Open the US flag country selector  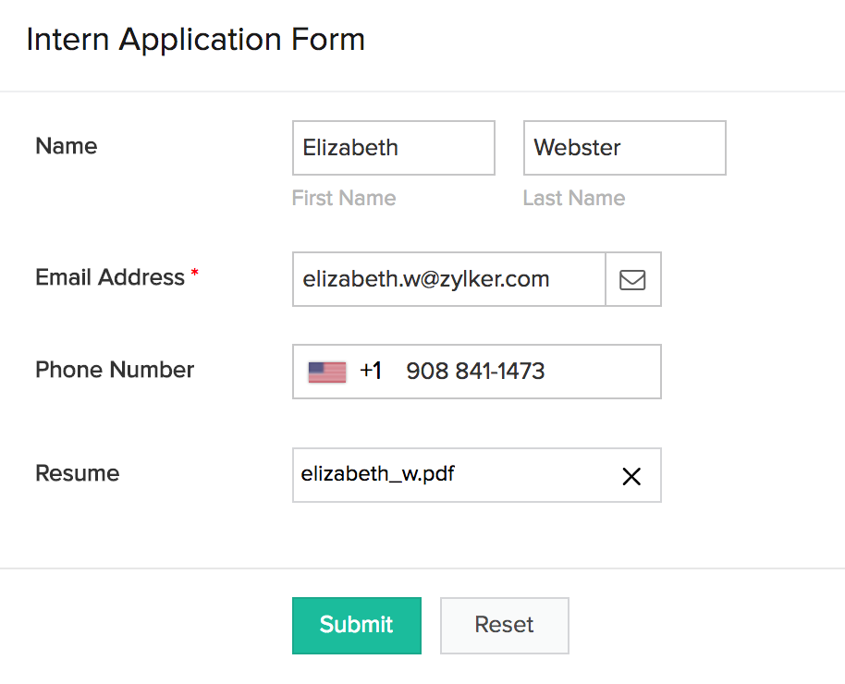pos(327,372)
